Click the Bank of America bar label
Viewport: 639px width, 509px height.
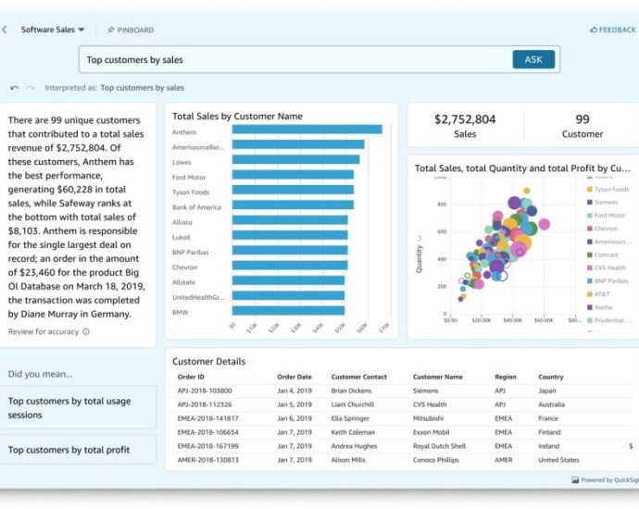click(196, 207)
